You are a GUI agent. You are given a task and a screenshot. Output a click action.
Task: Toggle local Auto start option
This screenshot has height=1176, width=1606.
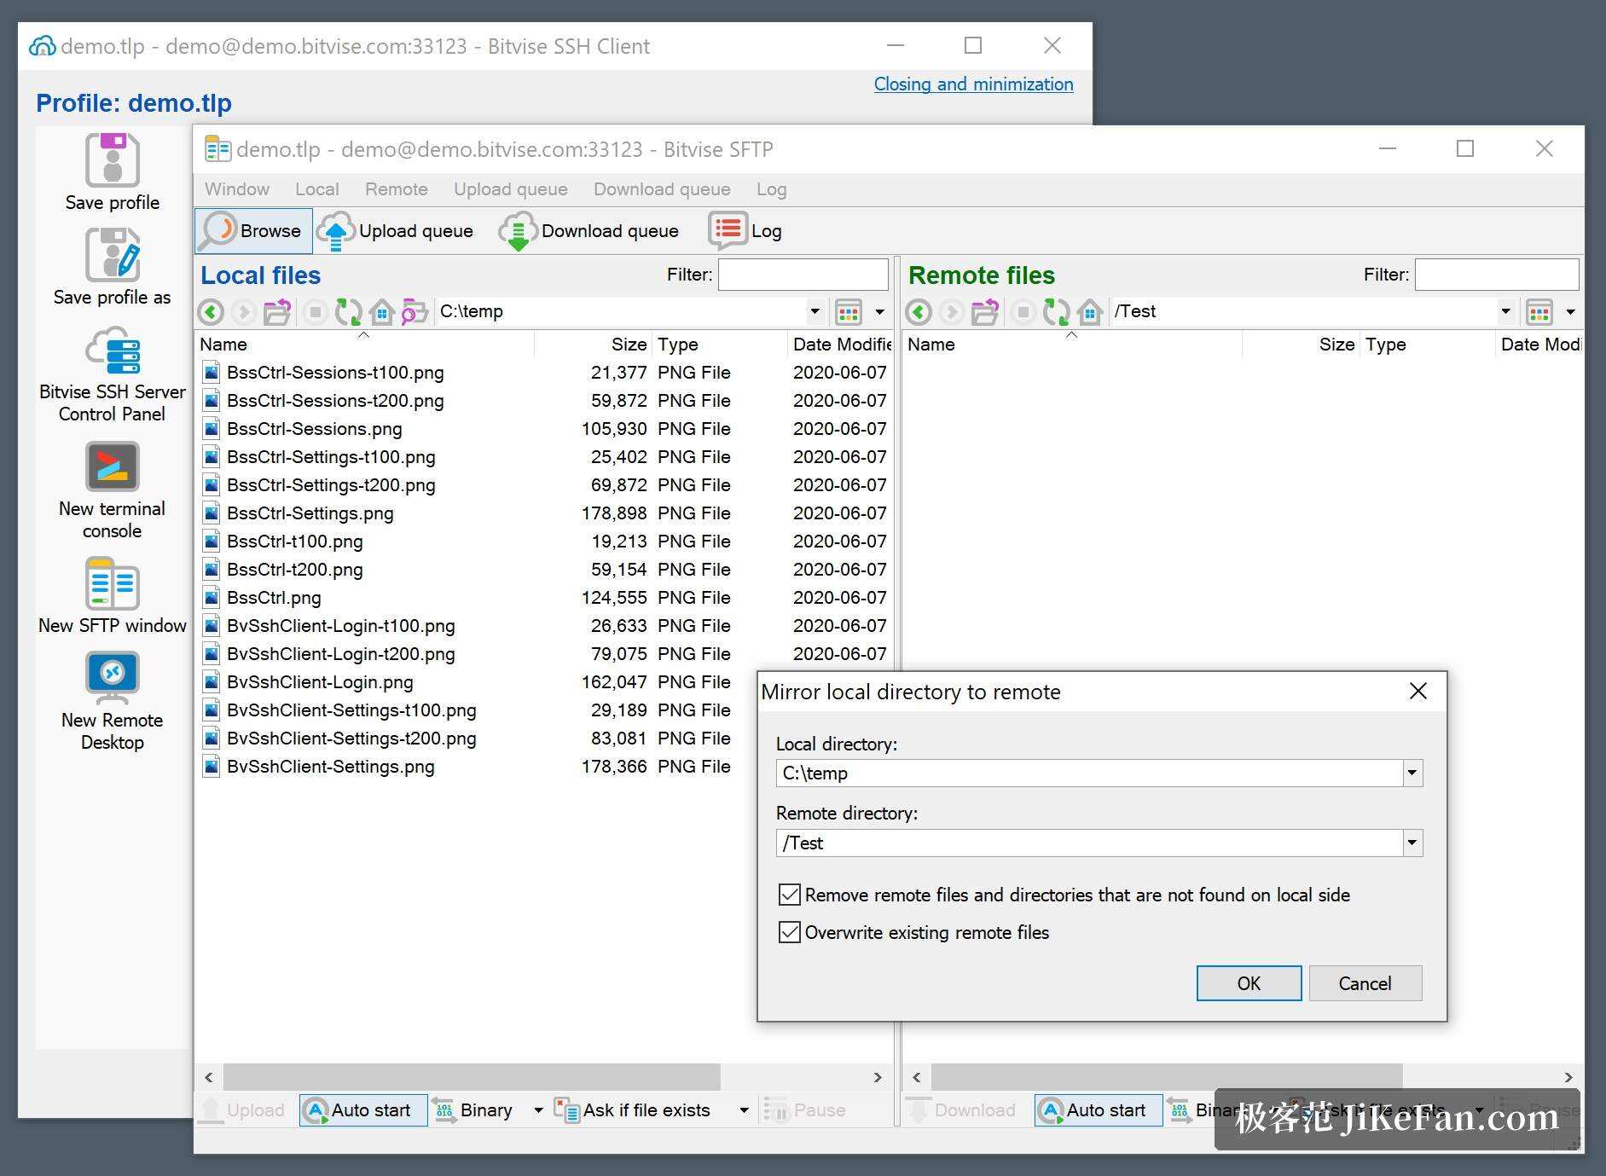click(x=363, y=1110)
